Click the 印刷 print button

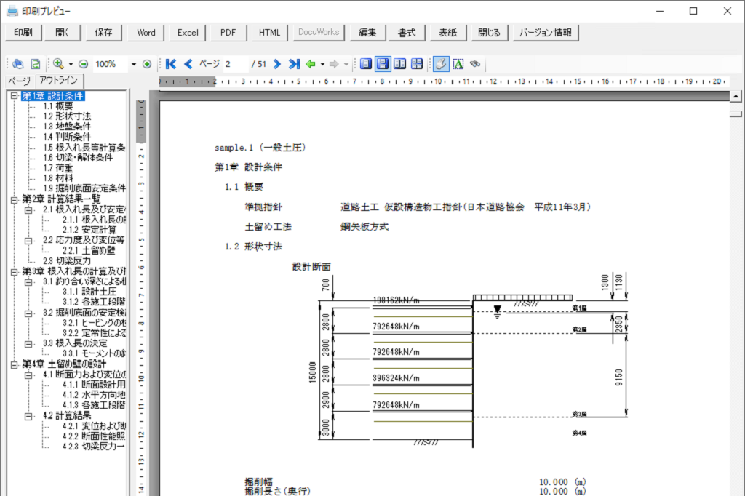click(x=23, y=32)
